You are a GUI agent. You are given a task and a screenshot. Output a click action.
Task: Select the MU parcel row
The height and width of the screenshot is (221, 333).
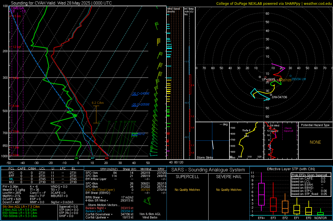pyautogui.click(x=42, y=182)
